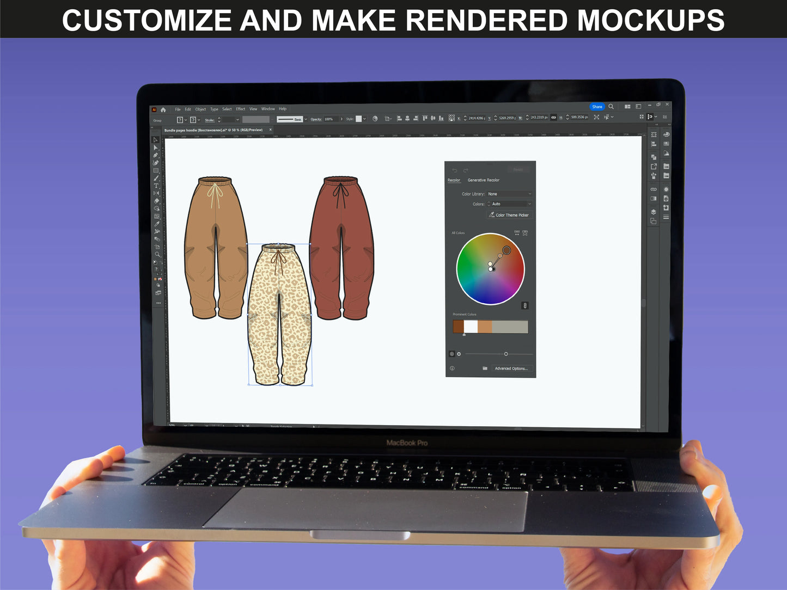This screenshot has height=590, width=787.
Task: Open the Color Library dropdown
Action: click(x=509, y=194)
